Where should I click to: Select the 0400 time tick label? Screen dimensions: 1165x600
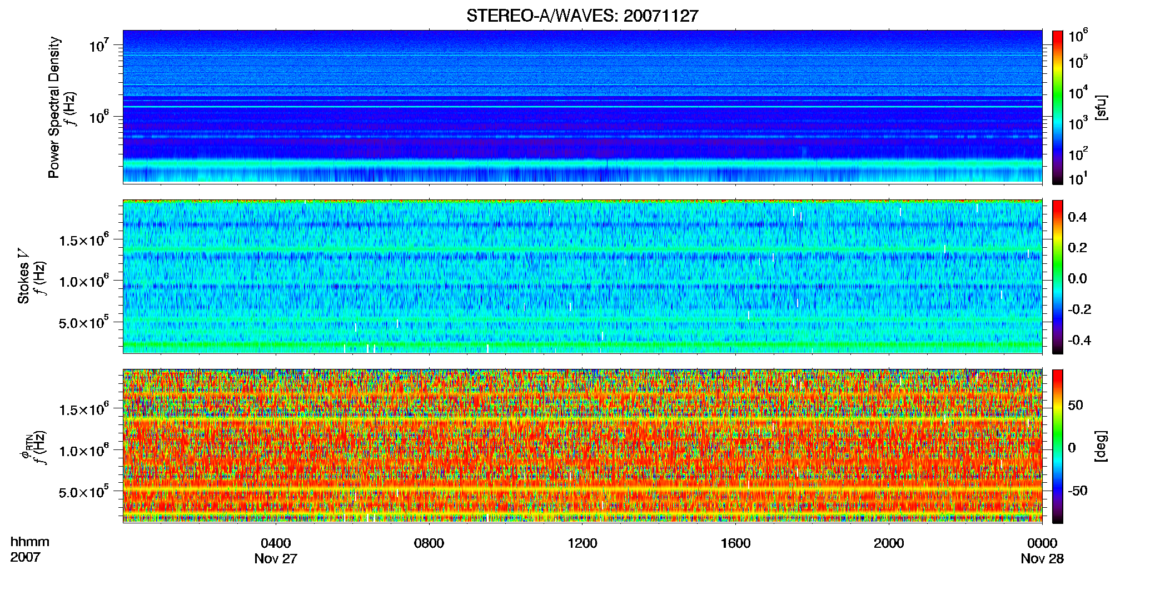pos(276,543)
